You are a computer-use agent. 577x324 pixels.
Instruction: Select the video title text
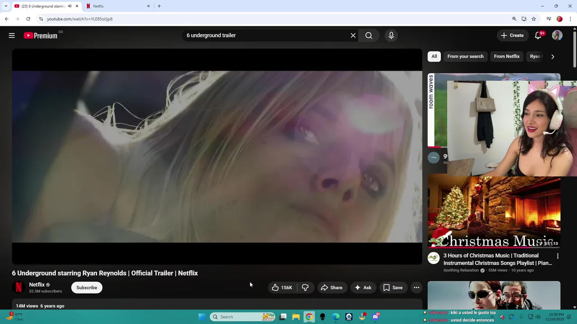105,273
